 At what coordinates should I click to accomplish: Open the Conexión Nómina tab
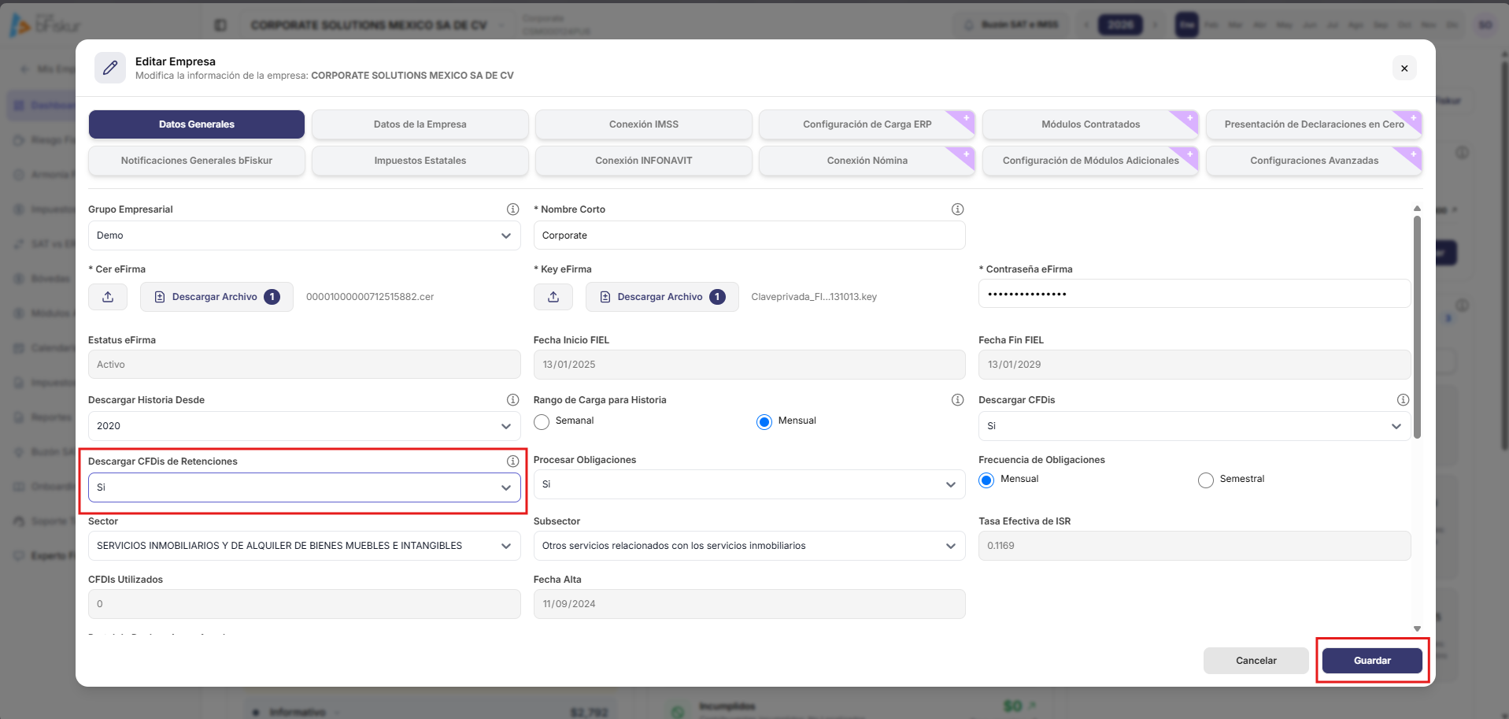[867, 161]
